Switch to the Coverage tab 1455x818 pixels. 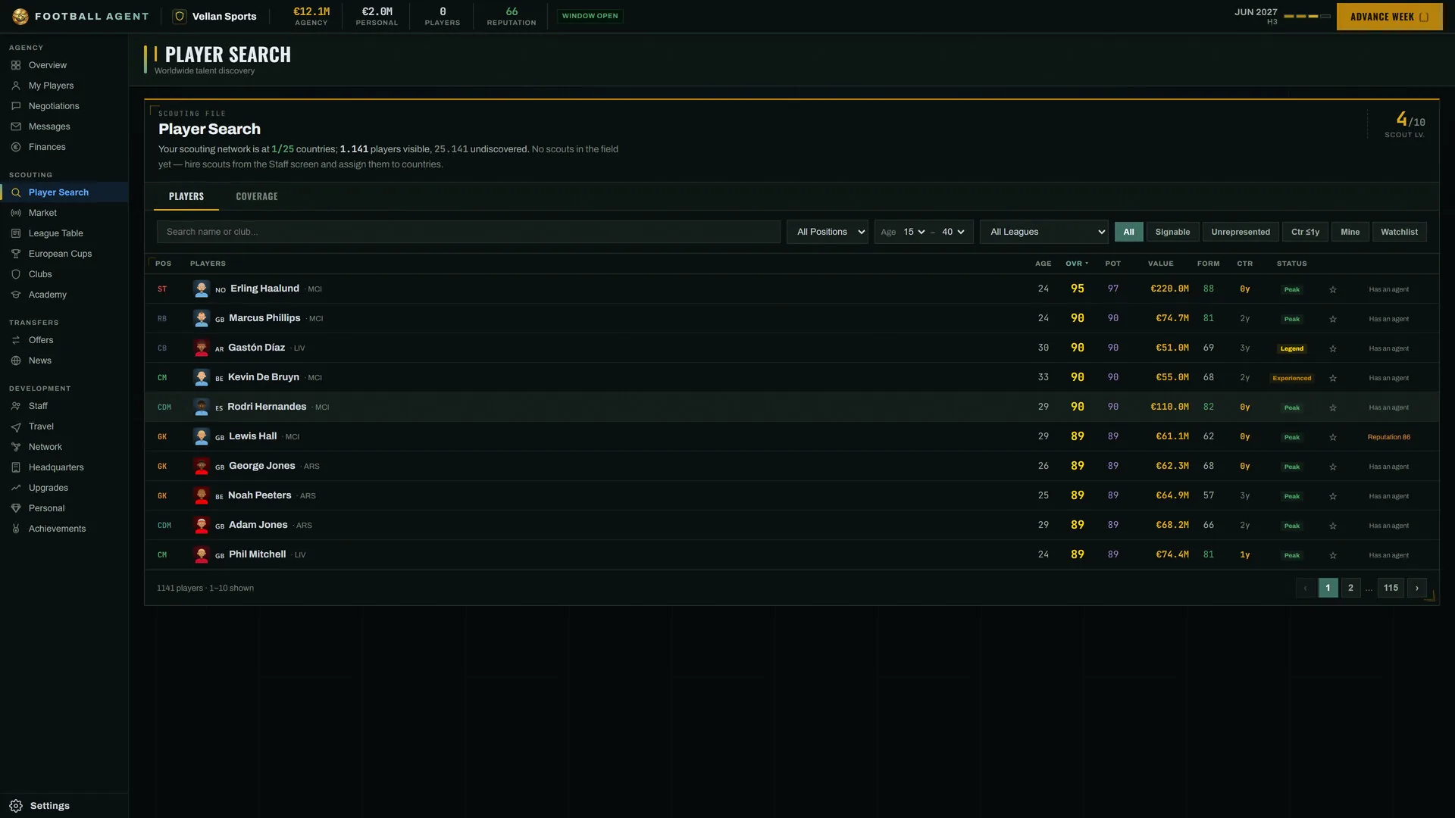pos(257,196)
